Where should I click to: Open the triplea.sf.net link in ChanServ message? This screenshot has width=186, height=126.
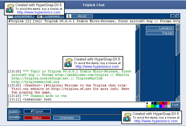(x=71, y=89)
